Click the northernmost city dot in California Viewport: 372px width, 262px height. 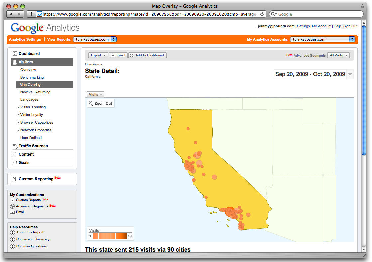pyautogui.click(x=188, y=129)
